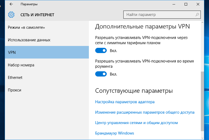Open «Изменение расширенных параметров общего доступа» link
This screenshot has width=209, height=140.
[x=145, y=112]
